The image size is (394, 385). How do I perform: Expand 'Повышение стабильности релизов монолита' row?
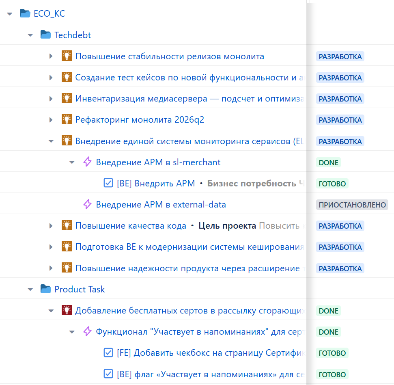(51, 56)
